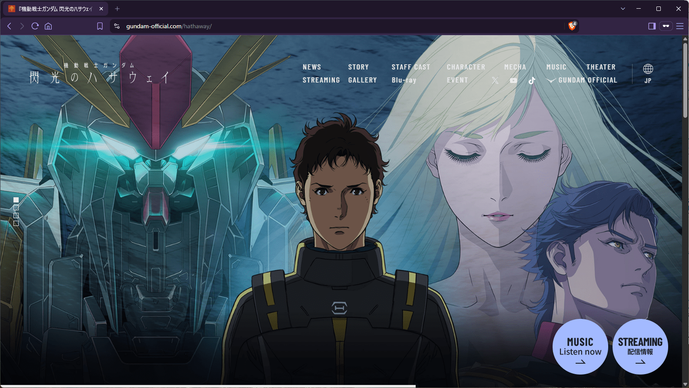The height and width of the screenshot is (388, 689).
Task: Open the TikTok icon link
Action: point(532,80)
